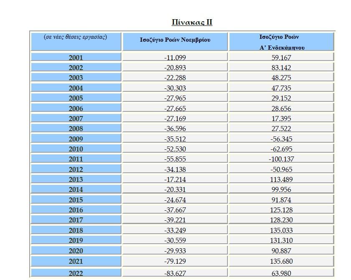Select the -100.137 cell in 2011 row
Image resolution: width=351 pixels, height=280 pixels.
[x=281, y=159]
